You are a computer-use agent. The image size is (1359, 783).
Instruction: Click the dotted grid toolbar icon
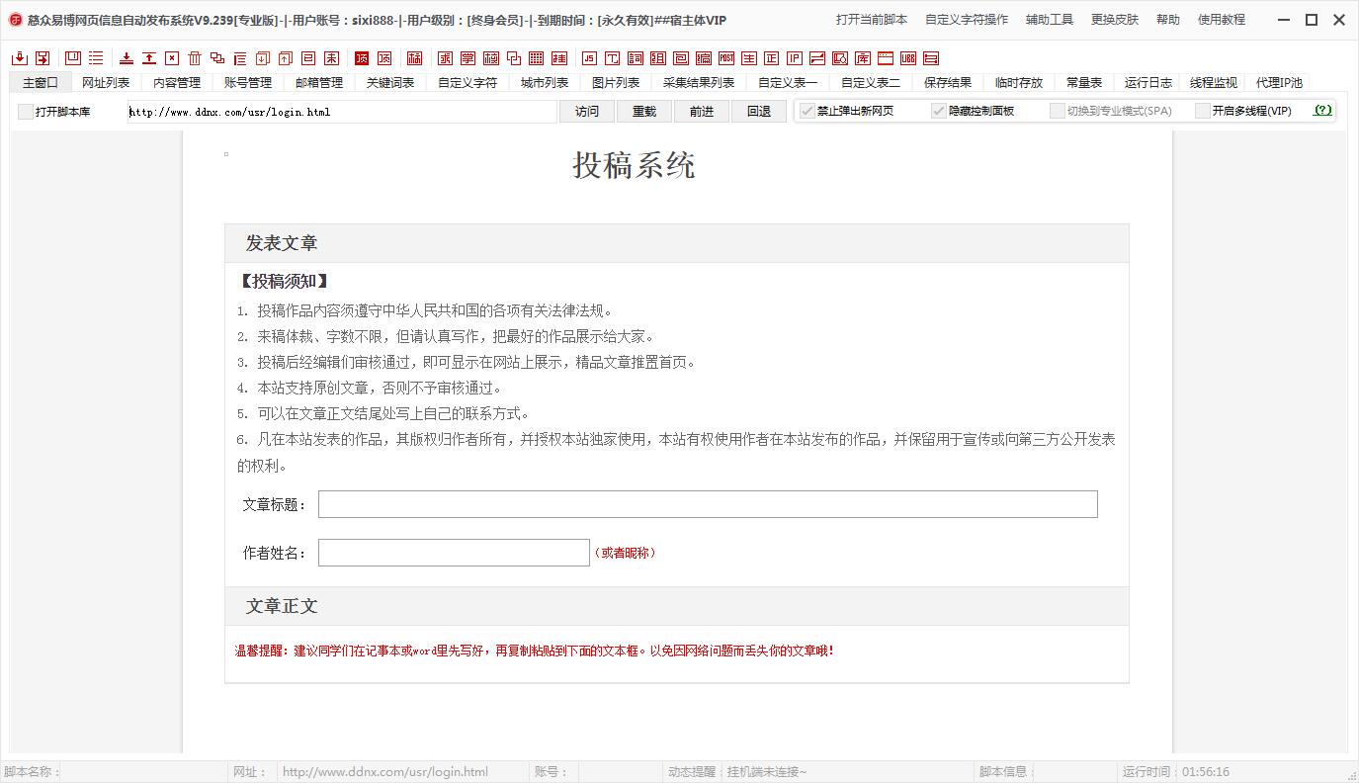click(x=536, y=58)
